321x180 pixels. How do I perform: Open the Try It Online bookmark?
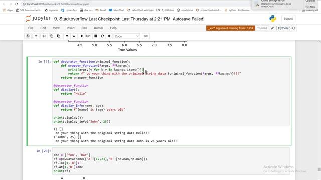point(165,10)
